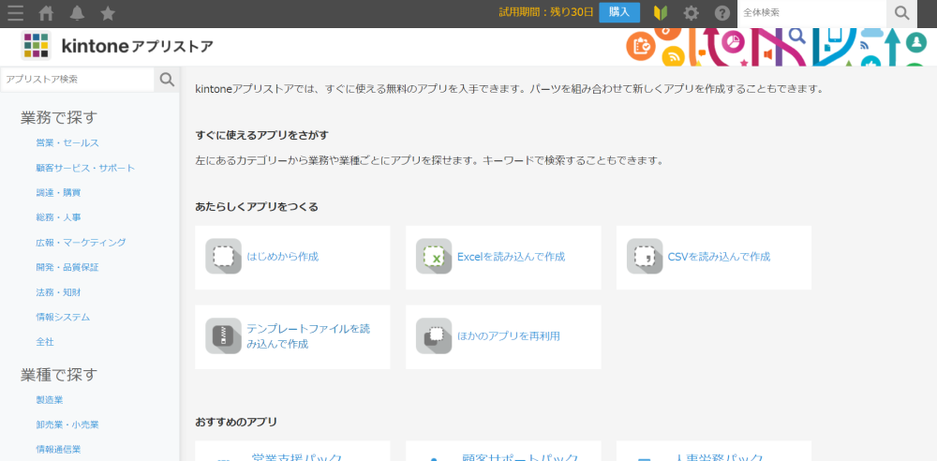The width and height of the screenshot is (937, 461).
Task: Click CSVを読み込んで作成 link text
Action: [x=719, y=257]
